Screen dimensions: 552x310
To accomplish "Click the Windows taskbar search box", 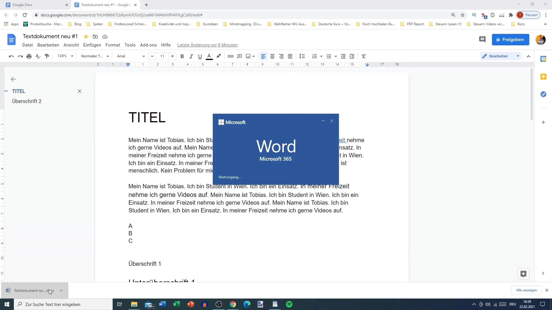I will pyautogui.click(x=63, y=304).
